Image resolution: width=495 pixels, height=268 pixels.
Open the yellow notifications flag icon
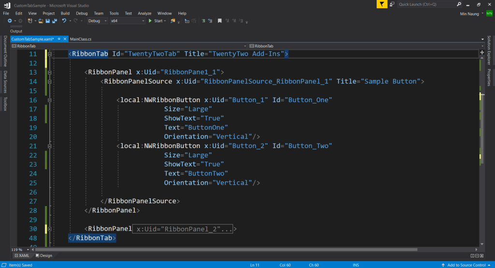(x=382, y=4)
